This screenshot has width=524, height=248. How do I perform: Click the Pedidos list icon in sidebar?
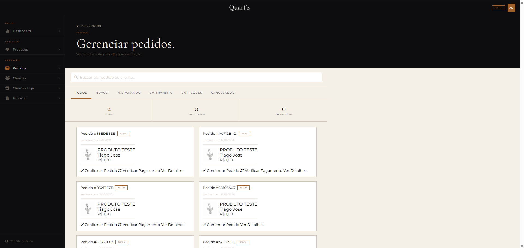[7, 68]
